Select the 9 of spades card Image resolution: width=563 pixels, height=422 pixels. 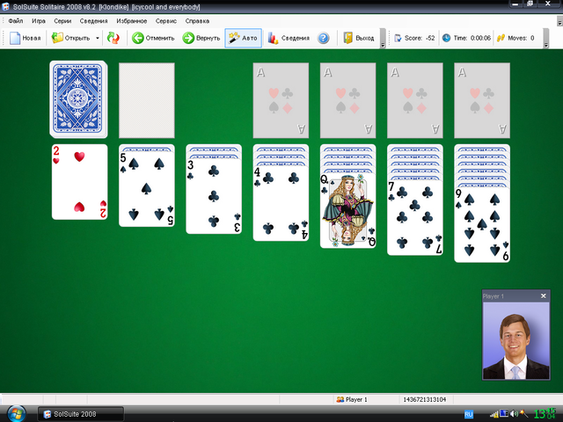pos(482,225)
